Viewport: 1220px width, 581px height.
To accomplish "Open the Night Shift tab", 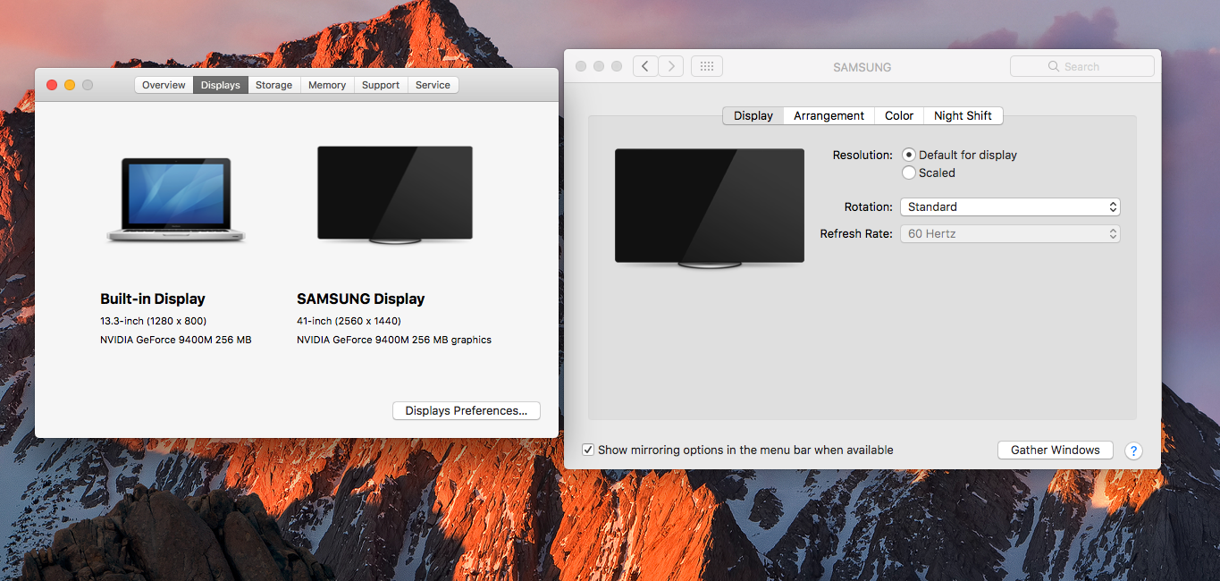I will [x=963, y=115].
